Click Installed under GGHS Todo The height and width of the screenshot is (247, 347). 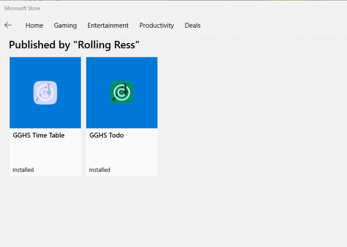tap(100, 170)
